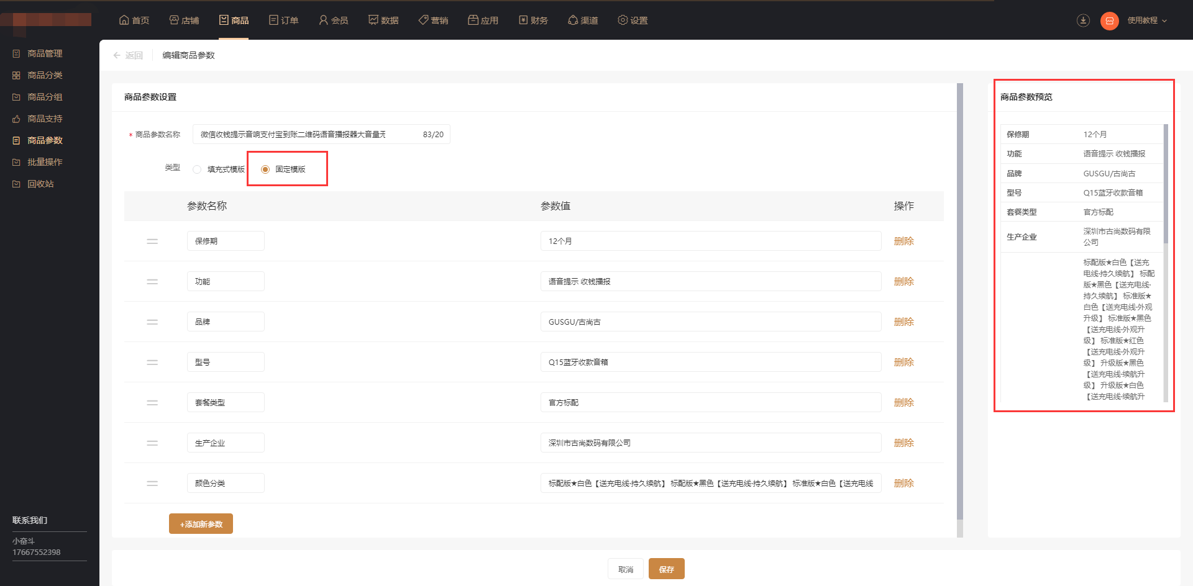Click the +添加新参数 button
1193x586 pixels.
[x=201, y=524]
